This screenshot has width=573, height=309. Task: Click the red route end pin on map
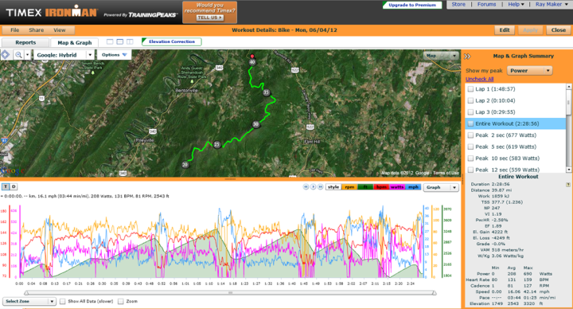tap(252, 56)
